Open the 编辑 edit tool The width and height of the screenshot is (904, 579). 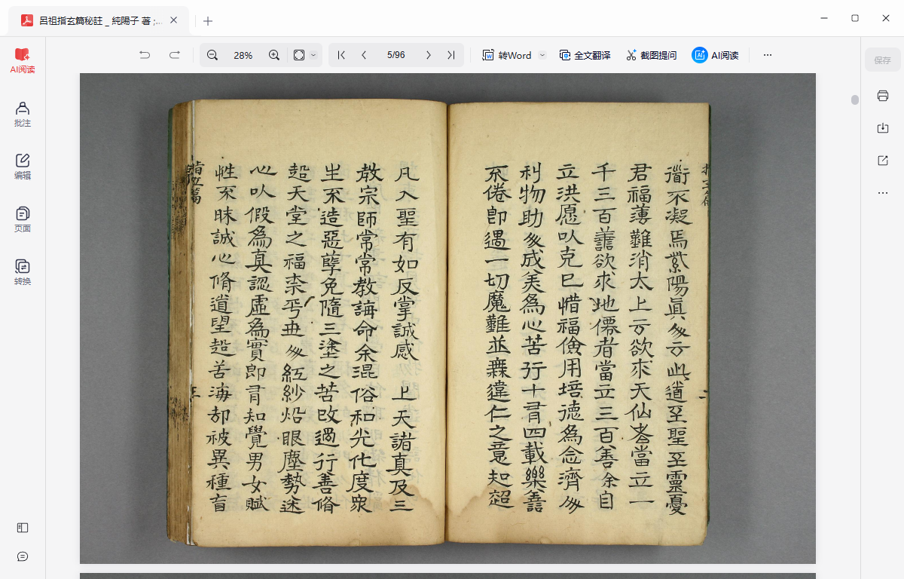point(23,167)
